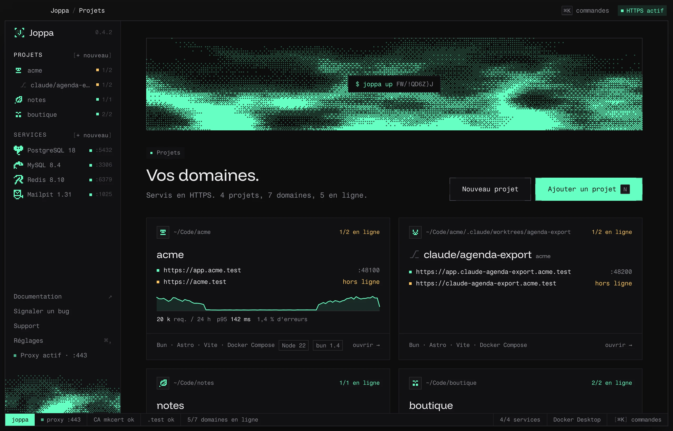Screen dimensions: 673x431
Task: Click the HTTPS actif status badge
Action: 642,11
